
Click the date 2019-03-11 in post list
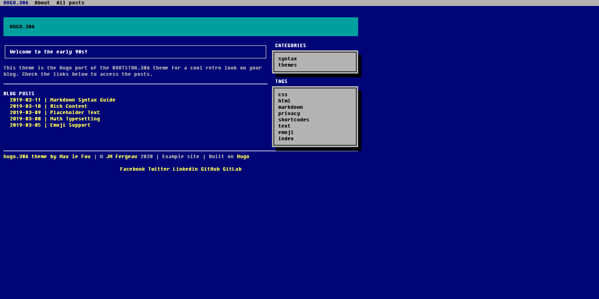pyautogui.click(x=25, y=100)
